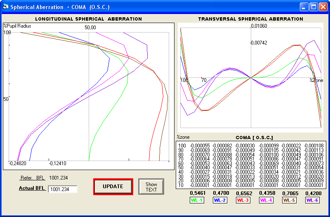Click the -0,000113 value in zone 90 row

click(313, 150)
